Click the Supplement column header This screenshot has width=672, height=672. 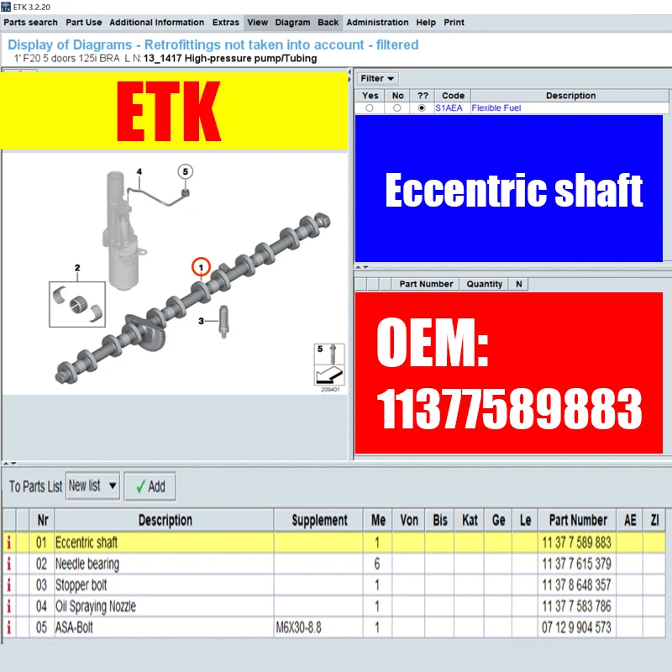pyautogui.click(x=319, y=520)
